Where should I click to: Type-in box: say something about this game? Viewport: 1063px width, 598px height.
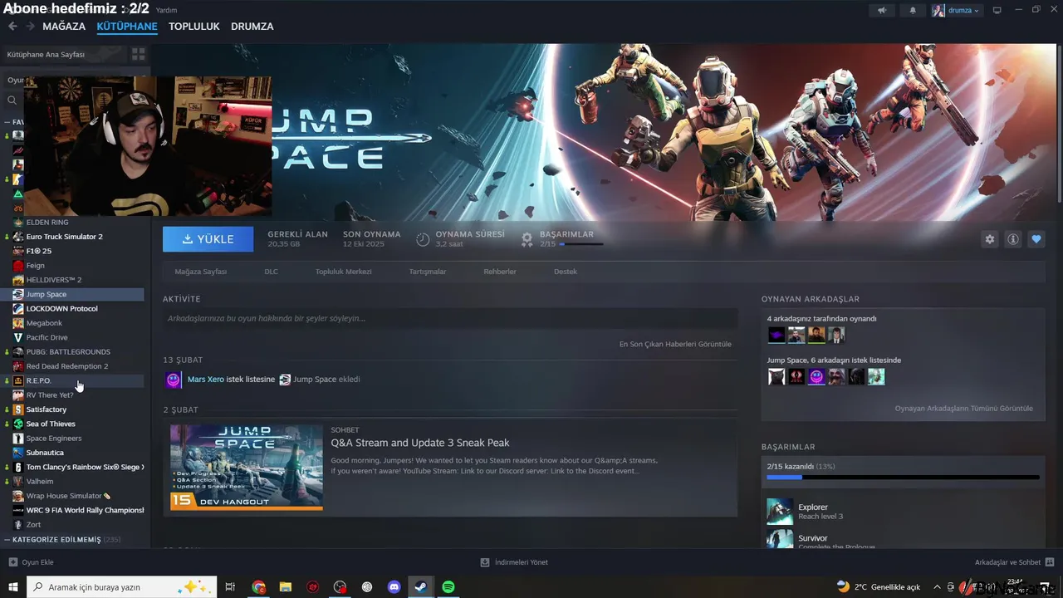click(x=450, y=319)
